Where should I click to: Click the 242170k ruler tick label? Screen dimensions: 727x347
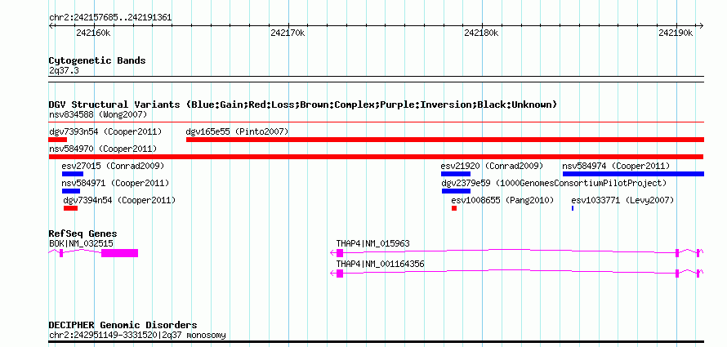pyautogui.click(x=288, y=33)
